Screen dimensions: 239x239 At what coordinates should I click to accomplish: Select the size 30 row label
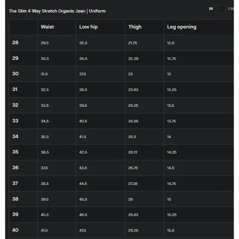15,74
